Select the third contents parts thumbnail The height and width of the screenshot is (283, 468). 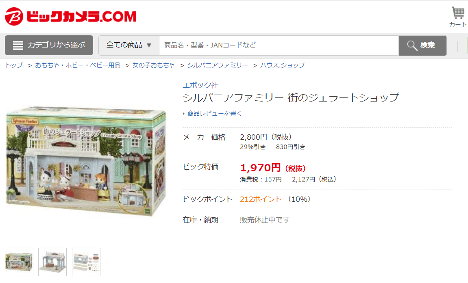86,262
